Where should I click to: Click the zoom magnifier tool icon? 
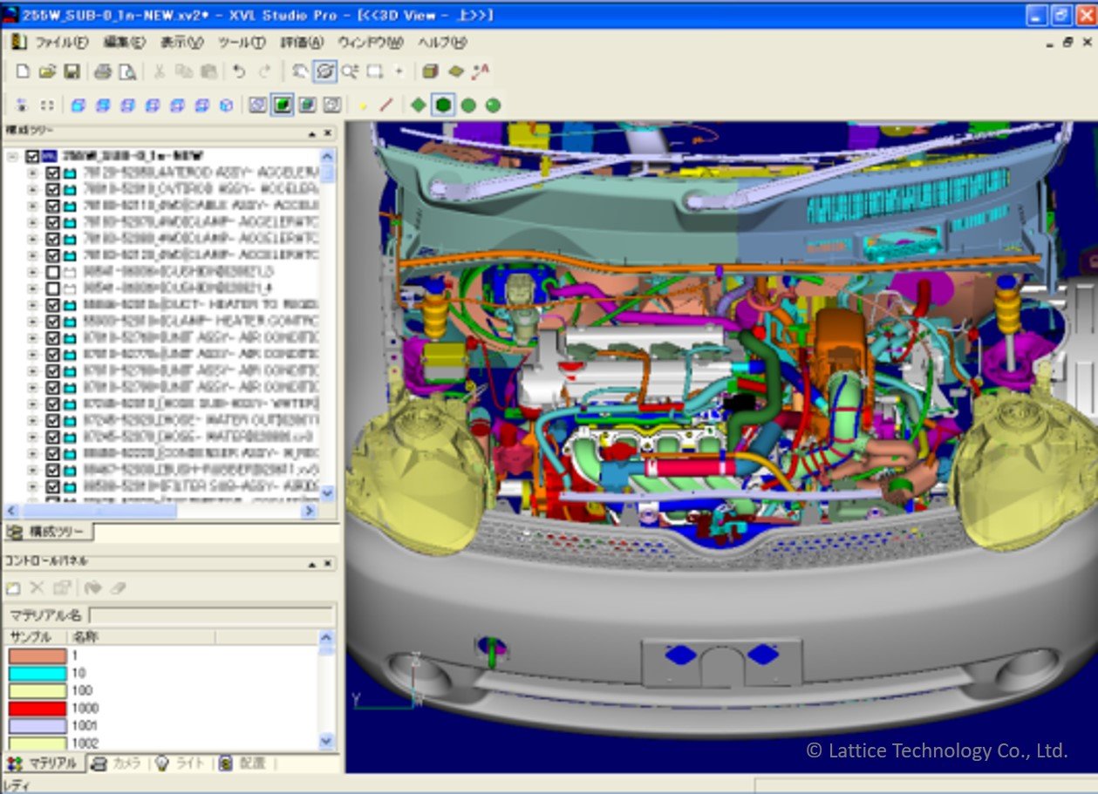point(350,71)
